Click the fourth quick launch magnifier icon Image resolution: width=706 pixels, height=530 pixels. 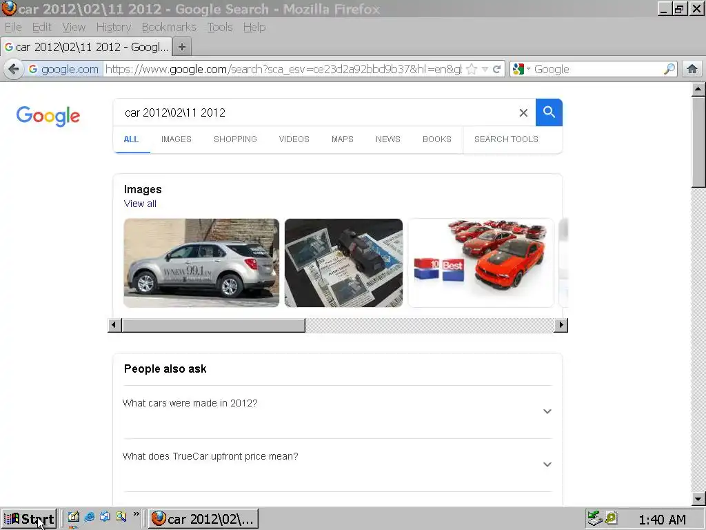121,516
